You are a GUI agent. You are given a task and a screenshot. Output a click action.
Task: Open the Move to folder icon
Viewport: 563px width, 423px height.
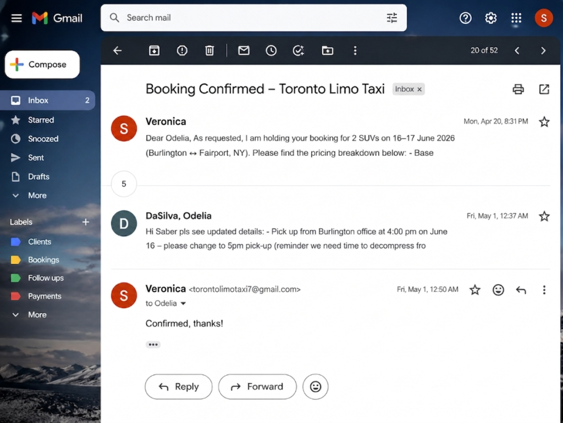[327, 50]
